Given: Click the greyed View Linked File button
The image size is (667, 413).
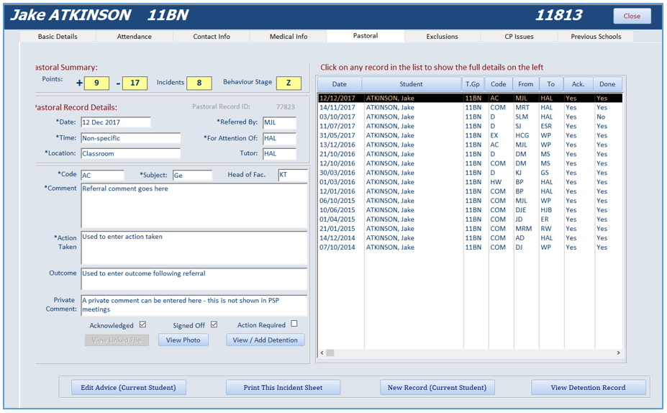Looking at the screenshot, I should [x=117, y=340].
